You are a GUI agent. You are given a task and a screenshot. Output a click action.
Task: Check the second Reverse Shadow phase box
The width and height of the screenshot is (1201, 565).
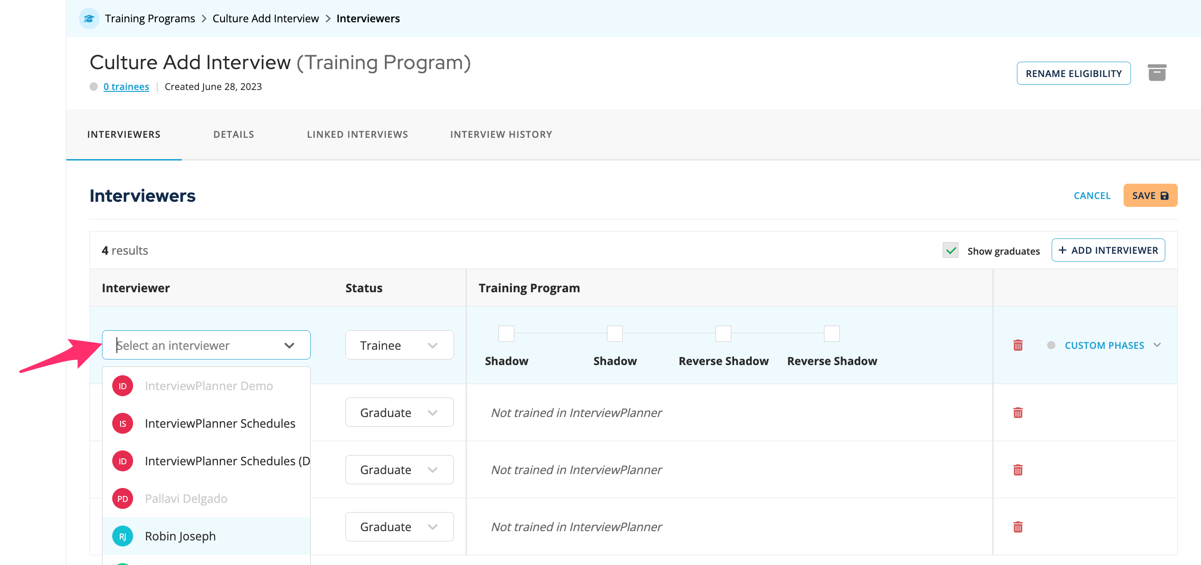pos(832,334)
